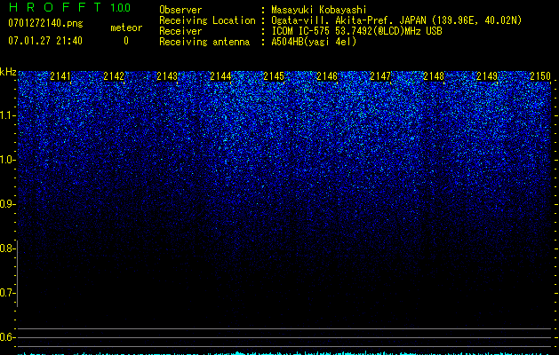
Task: Click the 1.1 kHz frequency axis label
Action: click(x=7, y=115)
